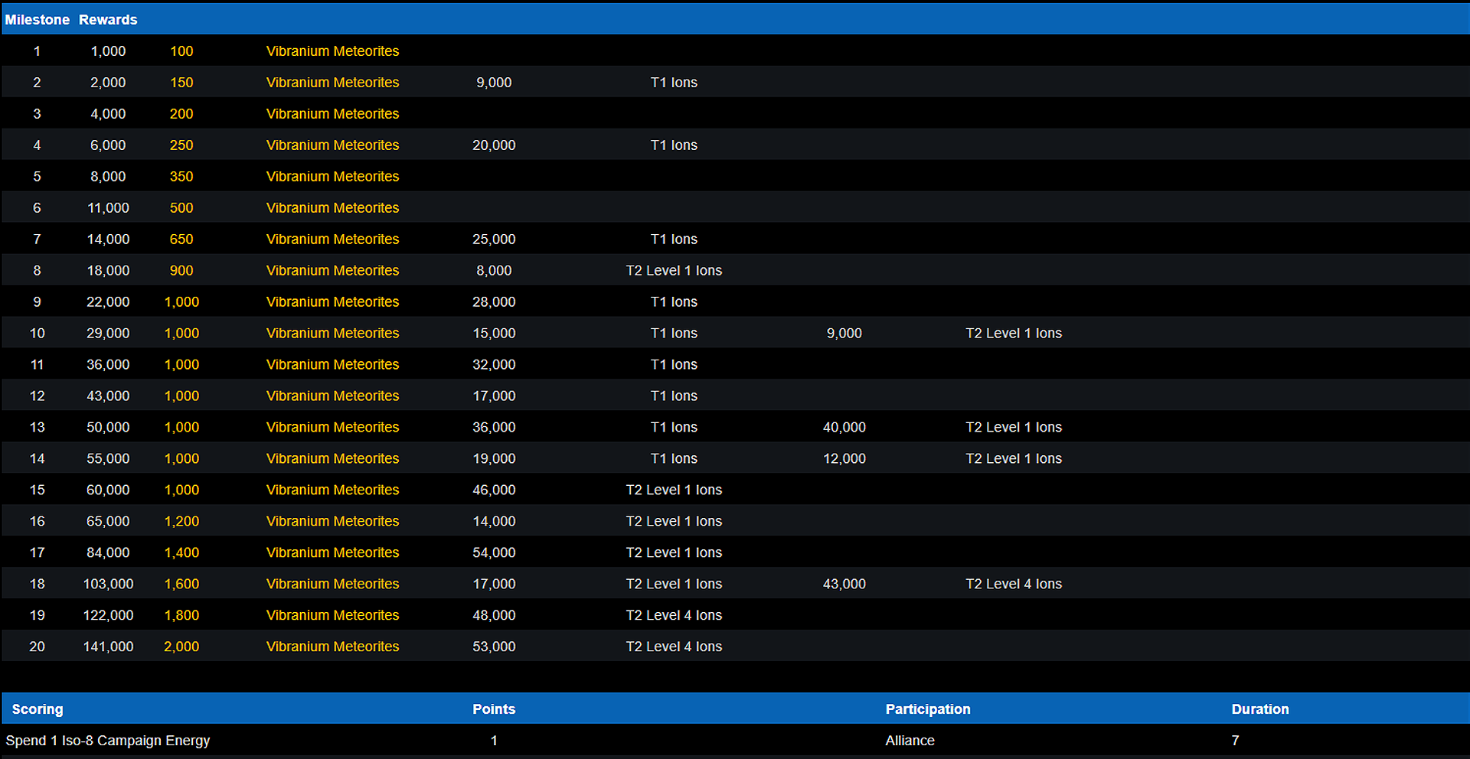1470x759 pixels.
Task: Click the Duration column header
Action: 1260,709
